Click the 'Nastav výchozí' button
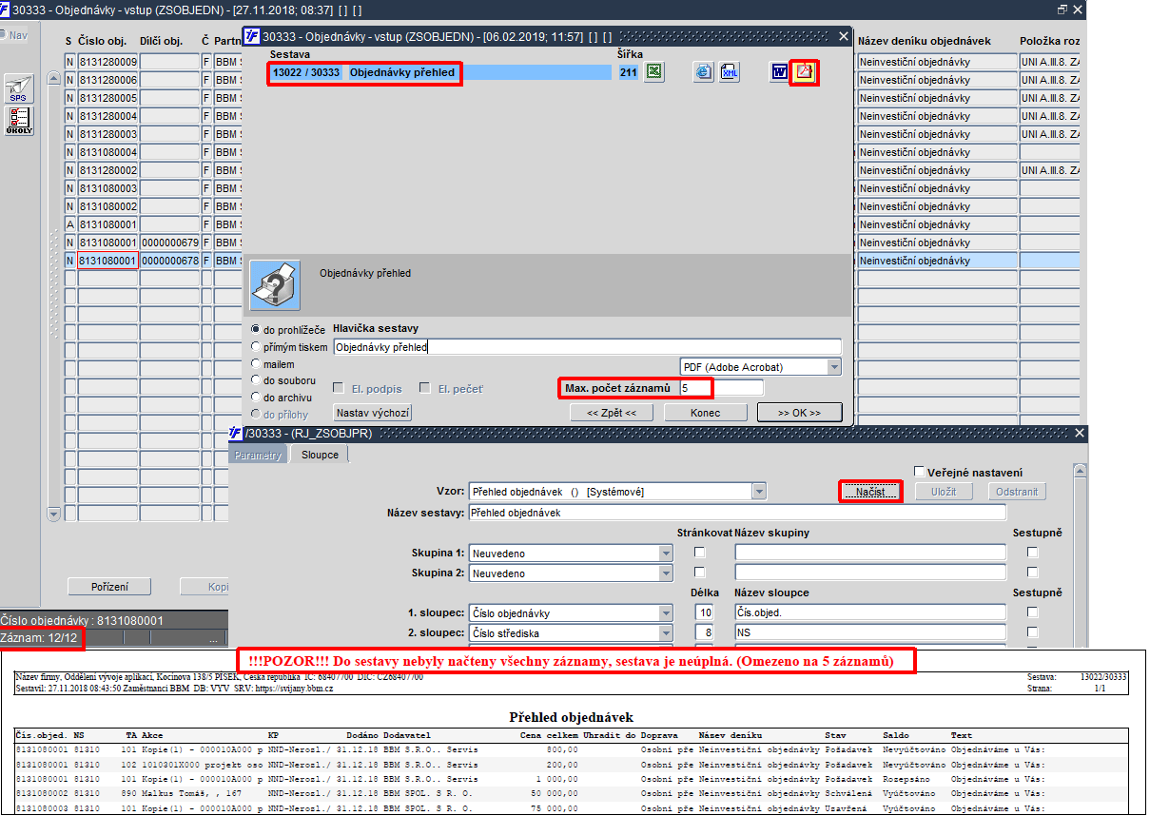The width and height of the screenshot is (1150, 816). 372,413
